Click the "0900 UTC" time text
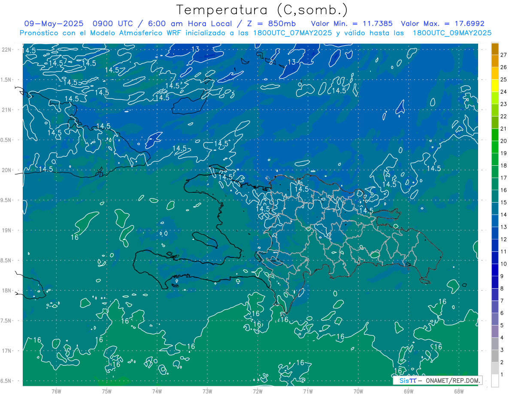The width and height of the screenshot is (515, 397). [112, 24]
